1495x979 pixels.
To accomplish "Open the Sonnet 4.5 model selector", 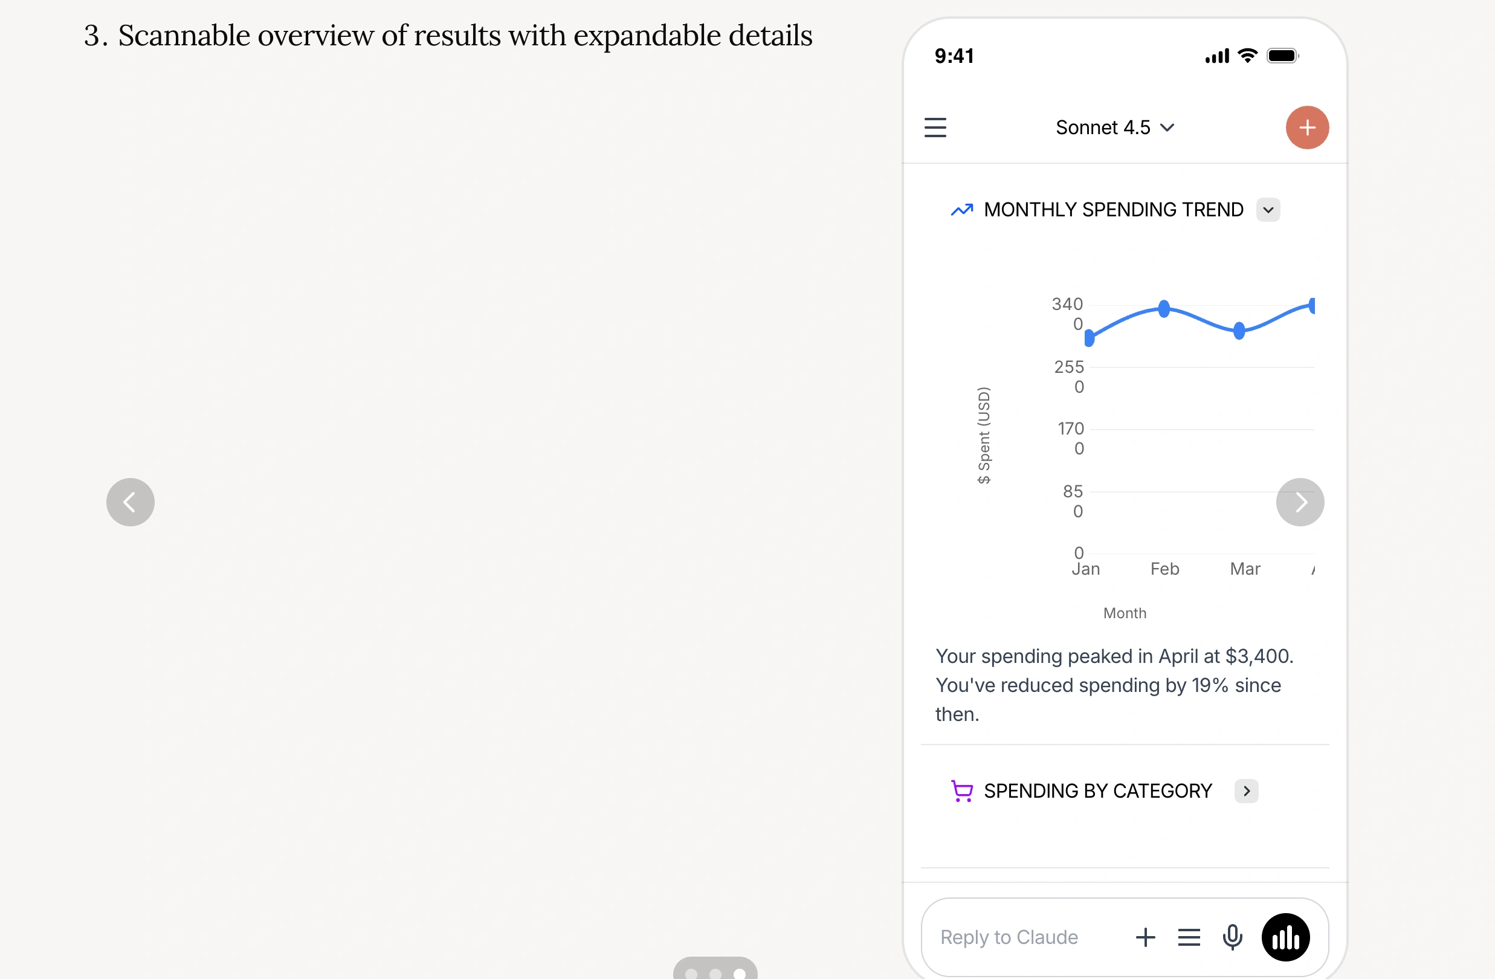I will pyautogui.click(x=1114, y=128).
